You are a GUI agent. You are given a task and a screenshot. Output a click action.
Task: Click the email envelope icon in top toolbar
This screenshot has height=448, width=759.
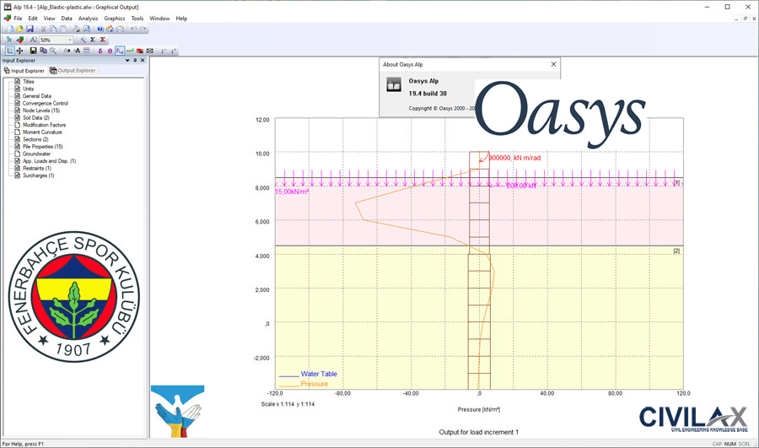[x=120, y=29]
